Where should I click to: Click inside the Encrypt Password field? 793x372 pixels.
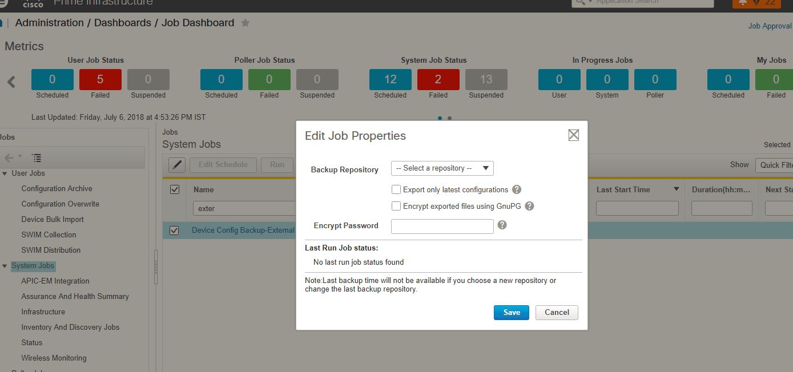coord(442,226)
